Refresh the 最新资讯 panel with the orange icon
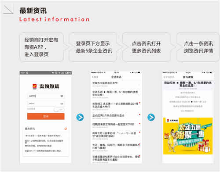 tap(66, 129)
